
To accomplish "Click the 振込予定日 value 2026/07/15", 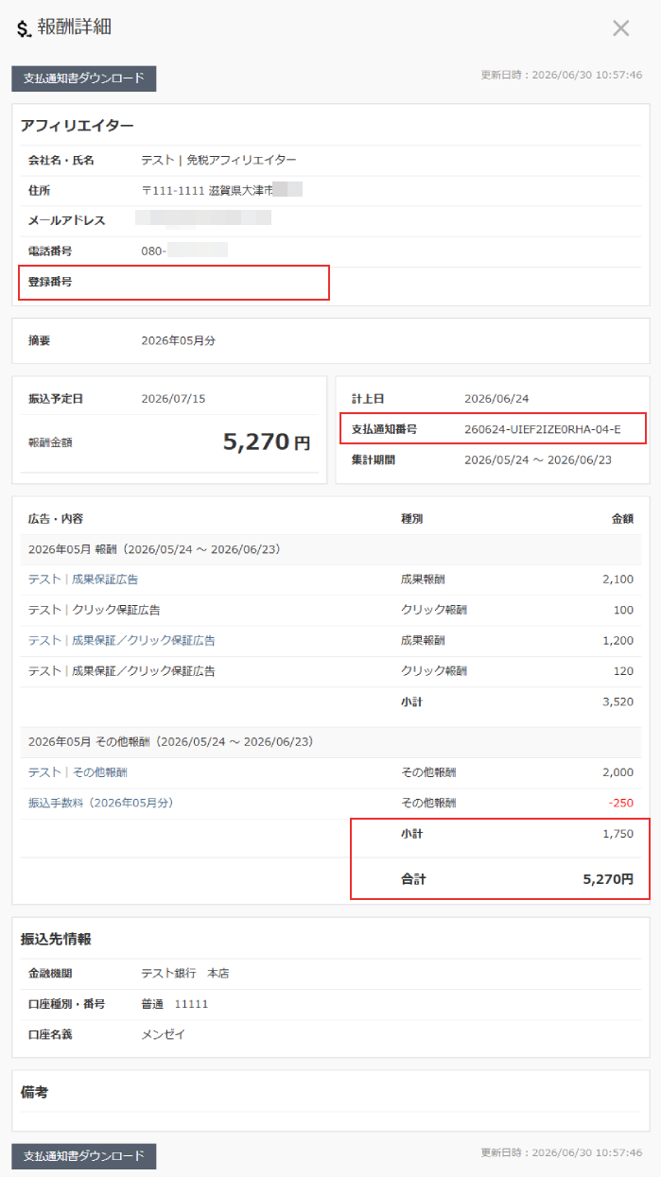I will pos(173,399).
